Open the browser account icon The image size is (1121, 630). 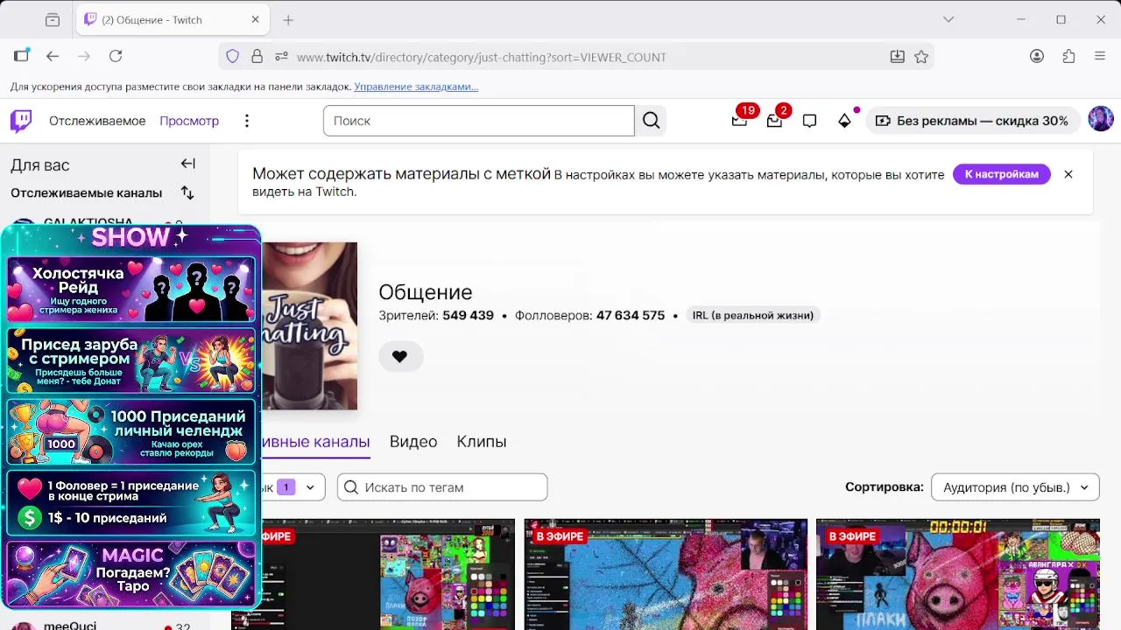pyautogui.click(x=1037, y=56)
